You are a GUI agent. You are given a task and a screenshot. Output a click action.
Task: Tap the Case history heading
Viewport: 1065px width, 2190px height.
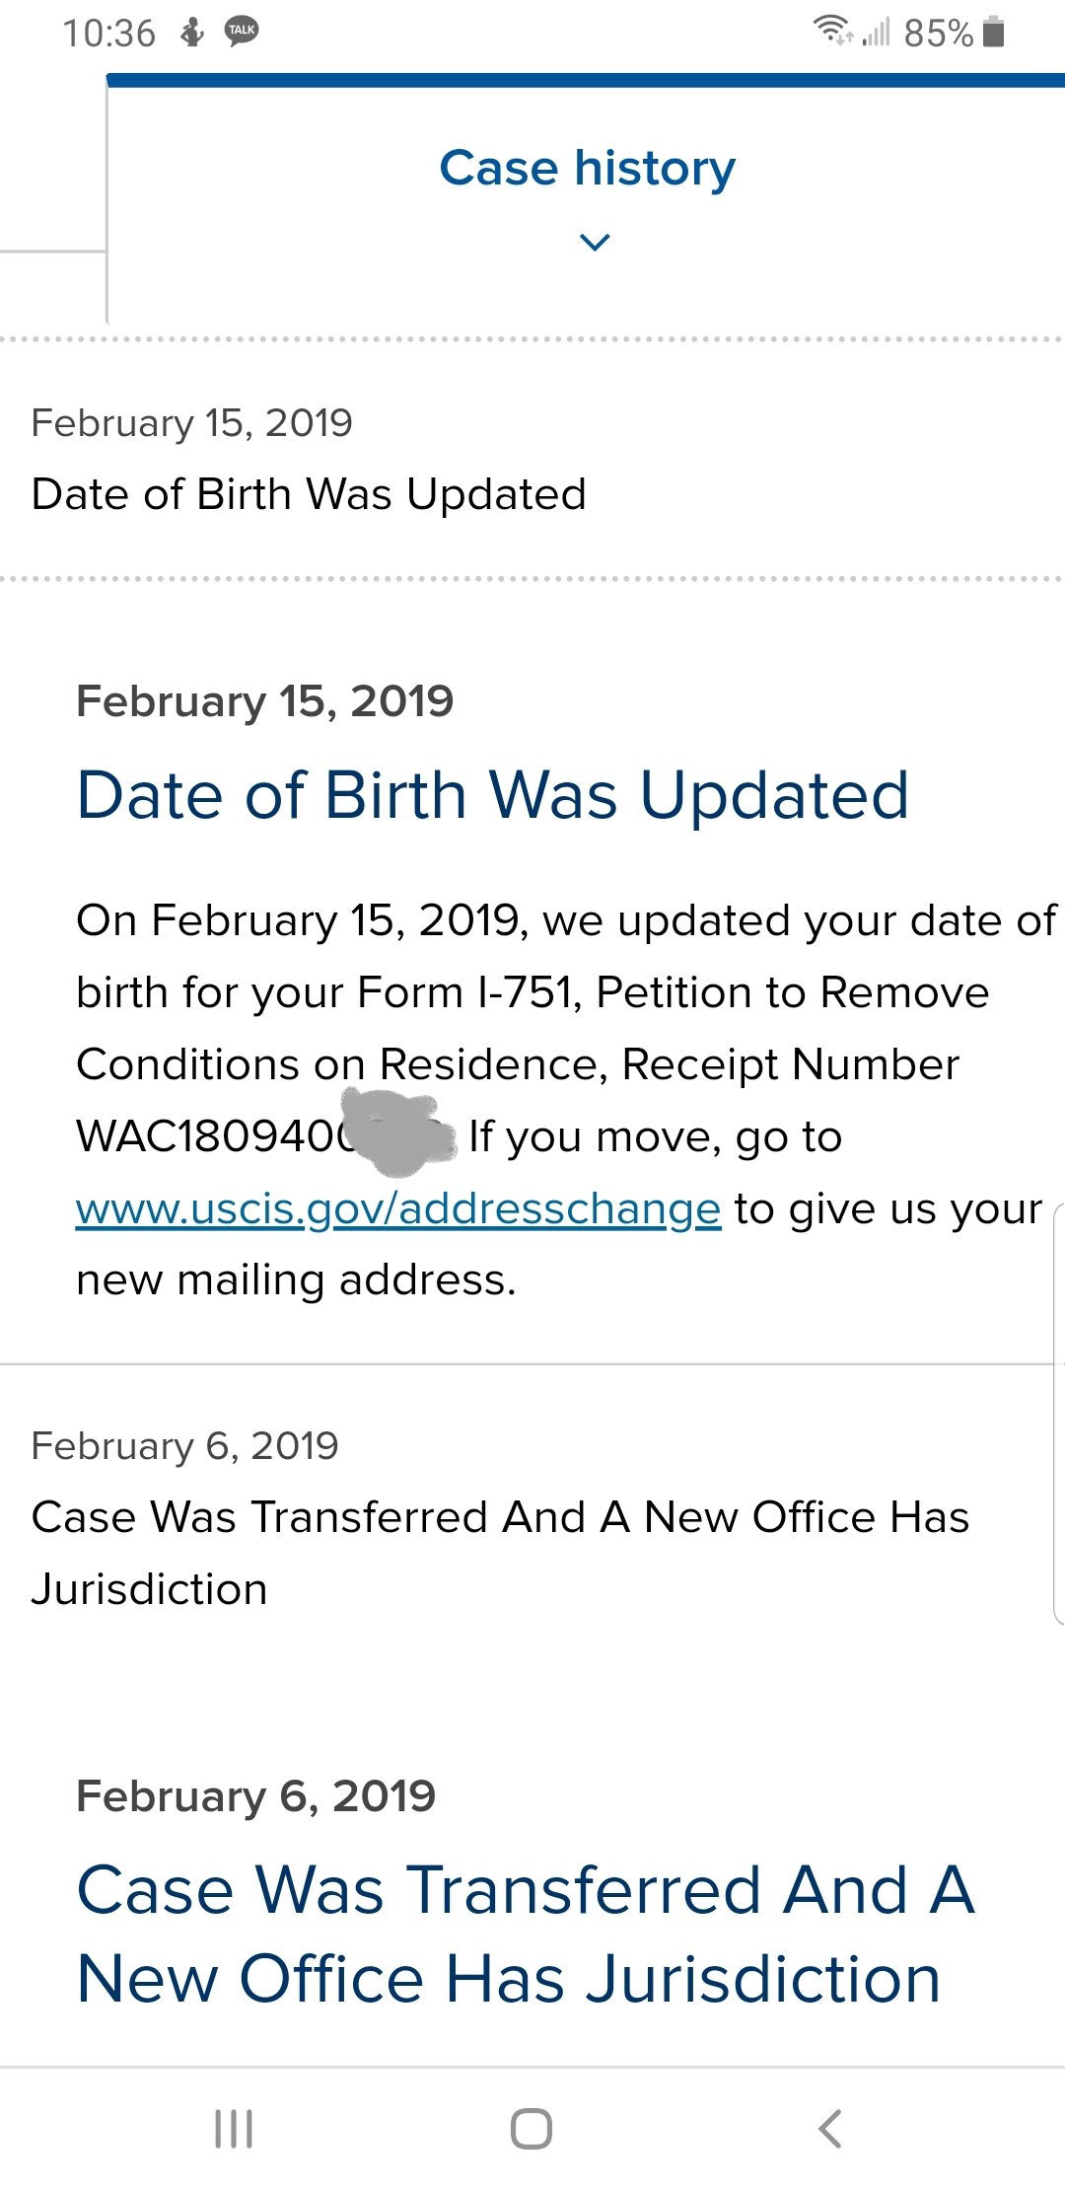[x=588, y=168]
